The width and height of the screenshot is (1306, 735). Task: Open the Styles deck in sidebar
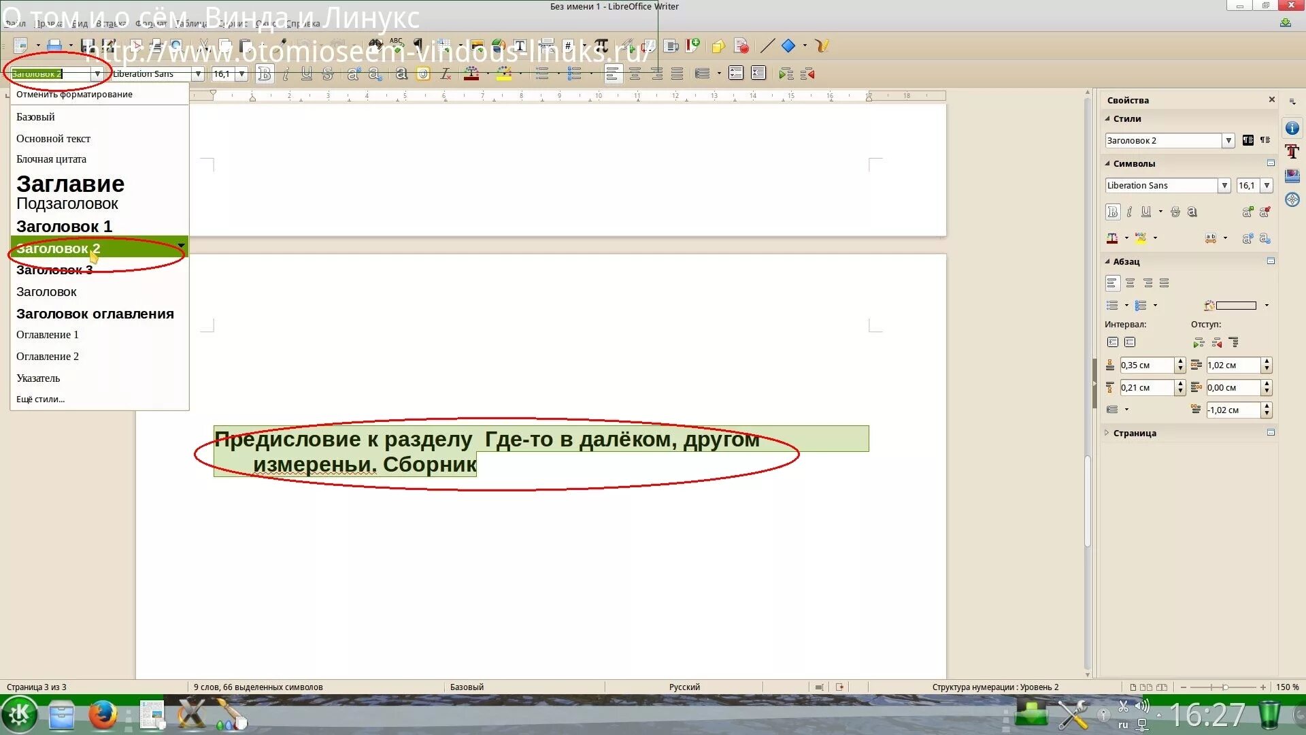point(1292,152)
